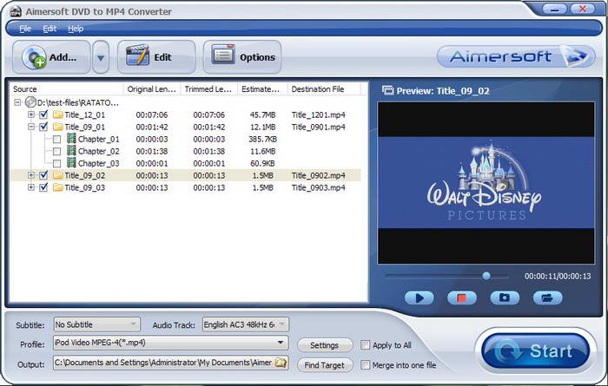
Task: Check the Chapter_01 checkbox
Action: (56, 139)
